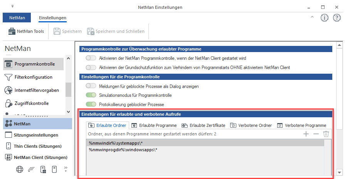This screenshot has width=345, height=179.
Task: Click the server icon in navigation footer
Action: 43,169
